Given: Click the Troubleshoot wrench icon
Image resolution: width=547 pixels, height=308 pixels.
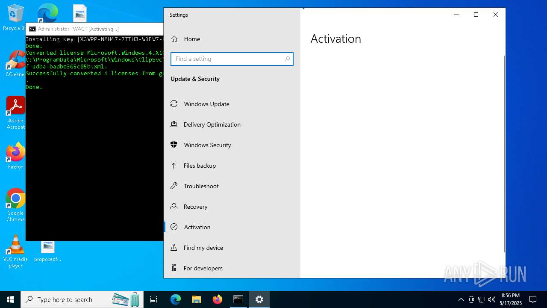Looking at the screenshot, I should coord(174,186).
